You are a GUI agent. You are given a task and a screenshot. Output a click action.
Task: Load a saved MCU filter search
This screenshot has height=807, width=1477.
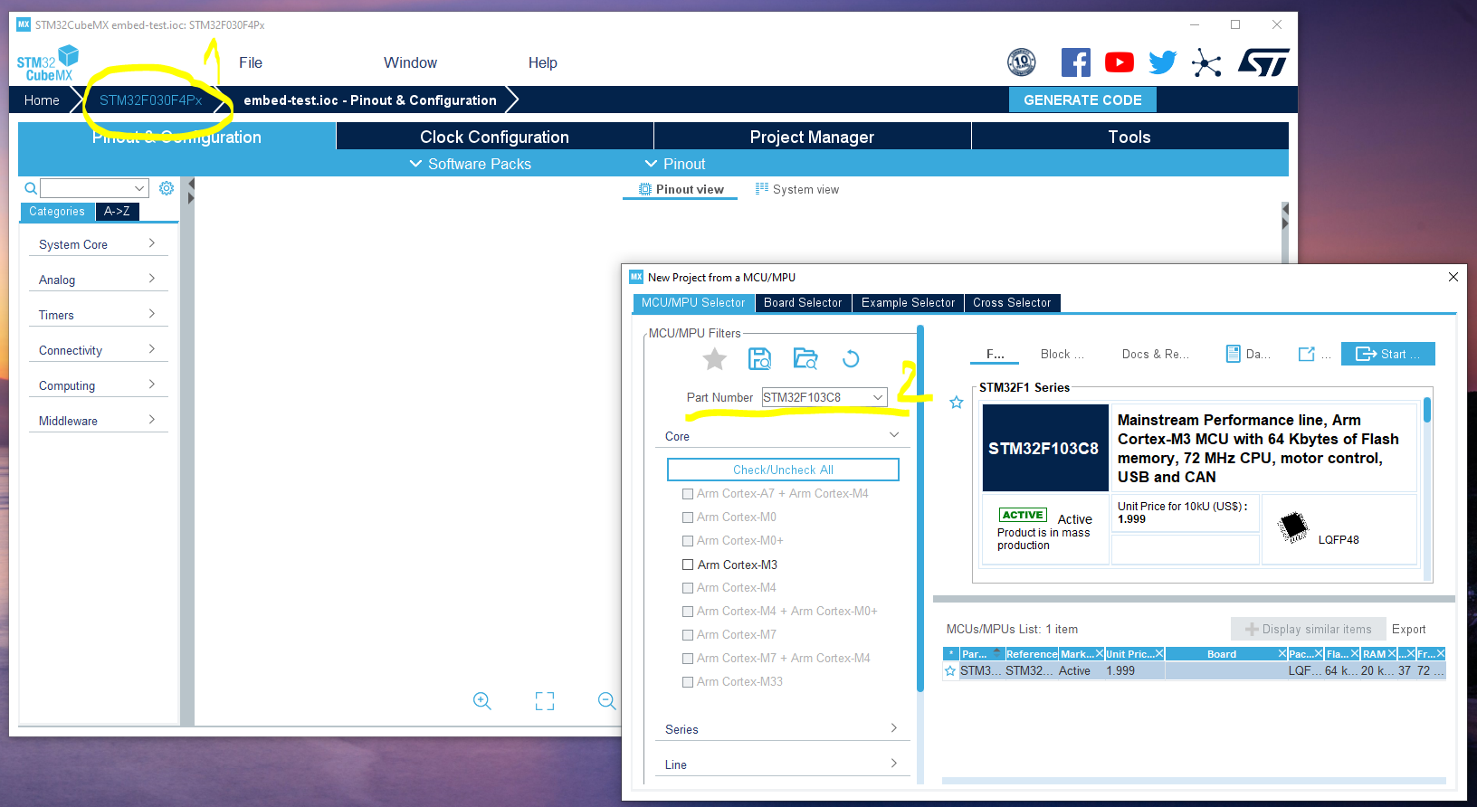pyautogui.click(x=805, y=359)
